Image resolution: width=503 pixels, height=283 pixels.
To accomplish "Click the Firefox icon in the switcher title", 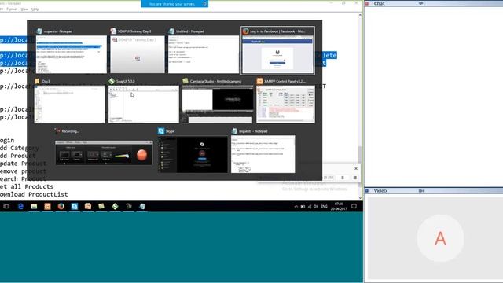I will pos(245,31).
